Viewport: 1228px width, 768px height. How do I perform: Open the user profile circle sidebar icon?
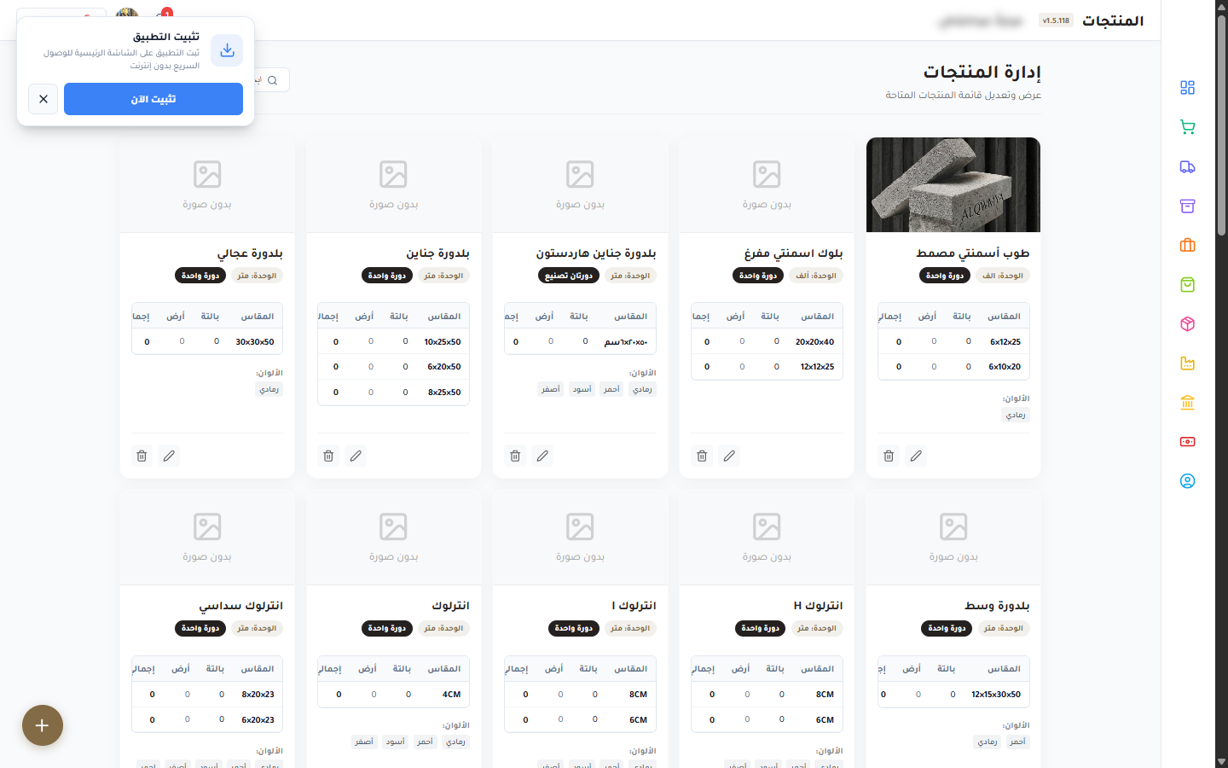(1187, 480)
